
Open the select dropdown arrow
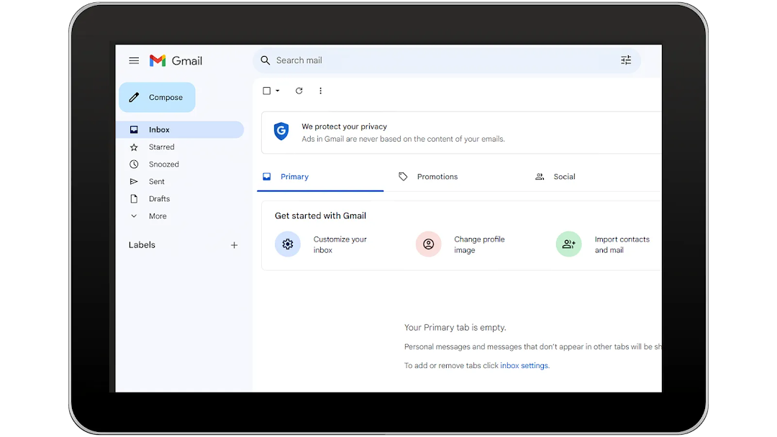(x=278, y=91)
